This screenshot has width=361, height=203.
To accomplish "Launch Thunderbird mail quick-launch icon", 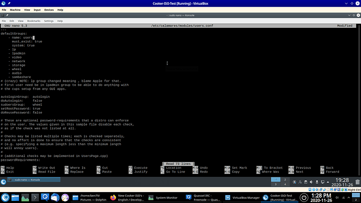I will (55, 197).
